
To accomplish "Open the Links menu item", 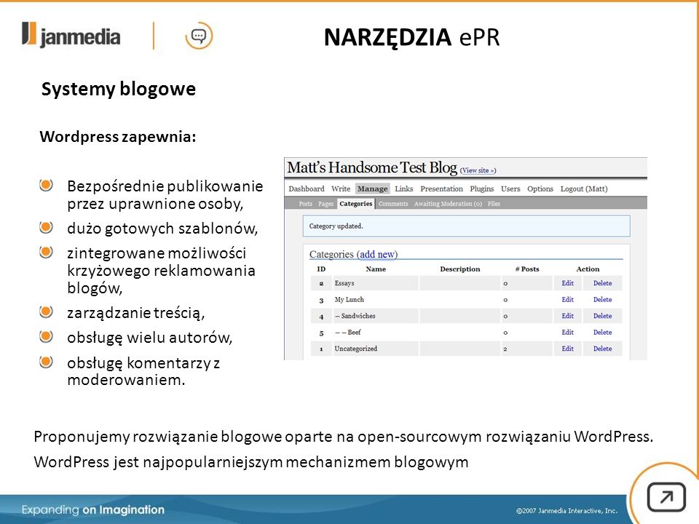I will 404,188.
